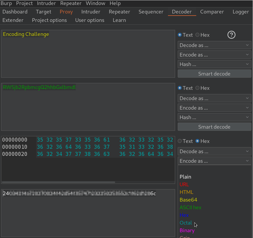Click Smart decode button in second panel
The height and width of the screenshot is (238, 253).
[214, 127]
